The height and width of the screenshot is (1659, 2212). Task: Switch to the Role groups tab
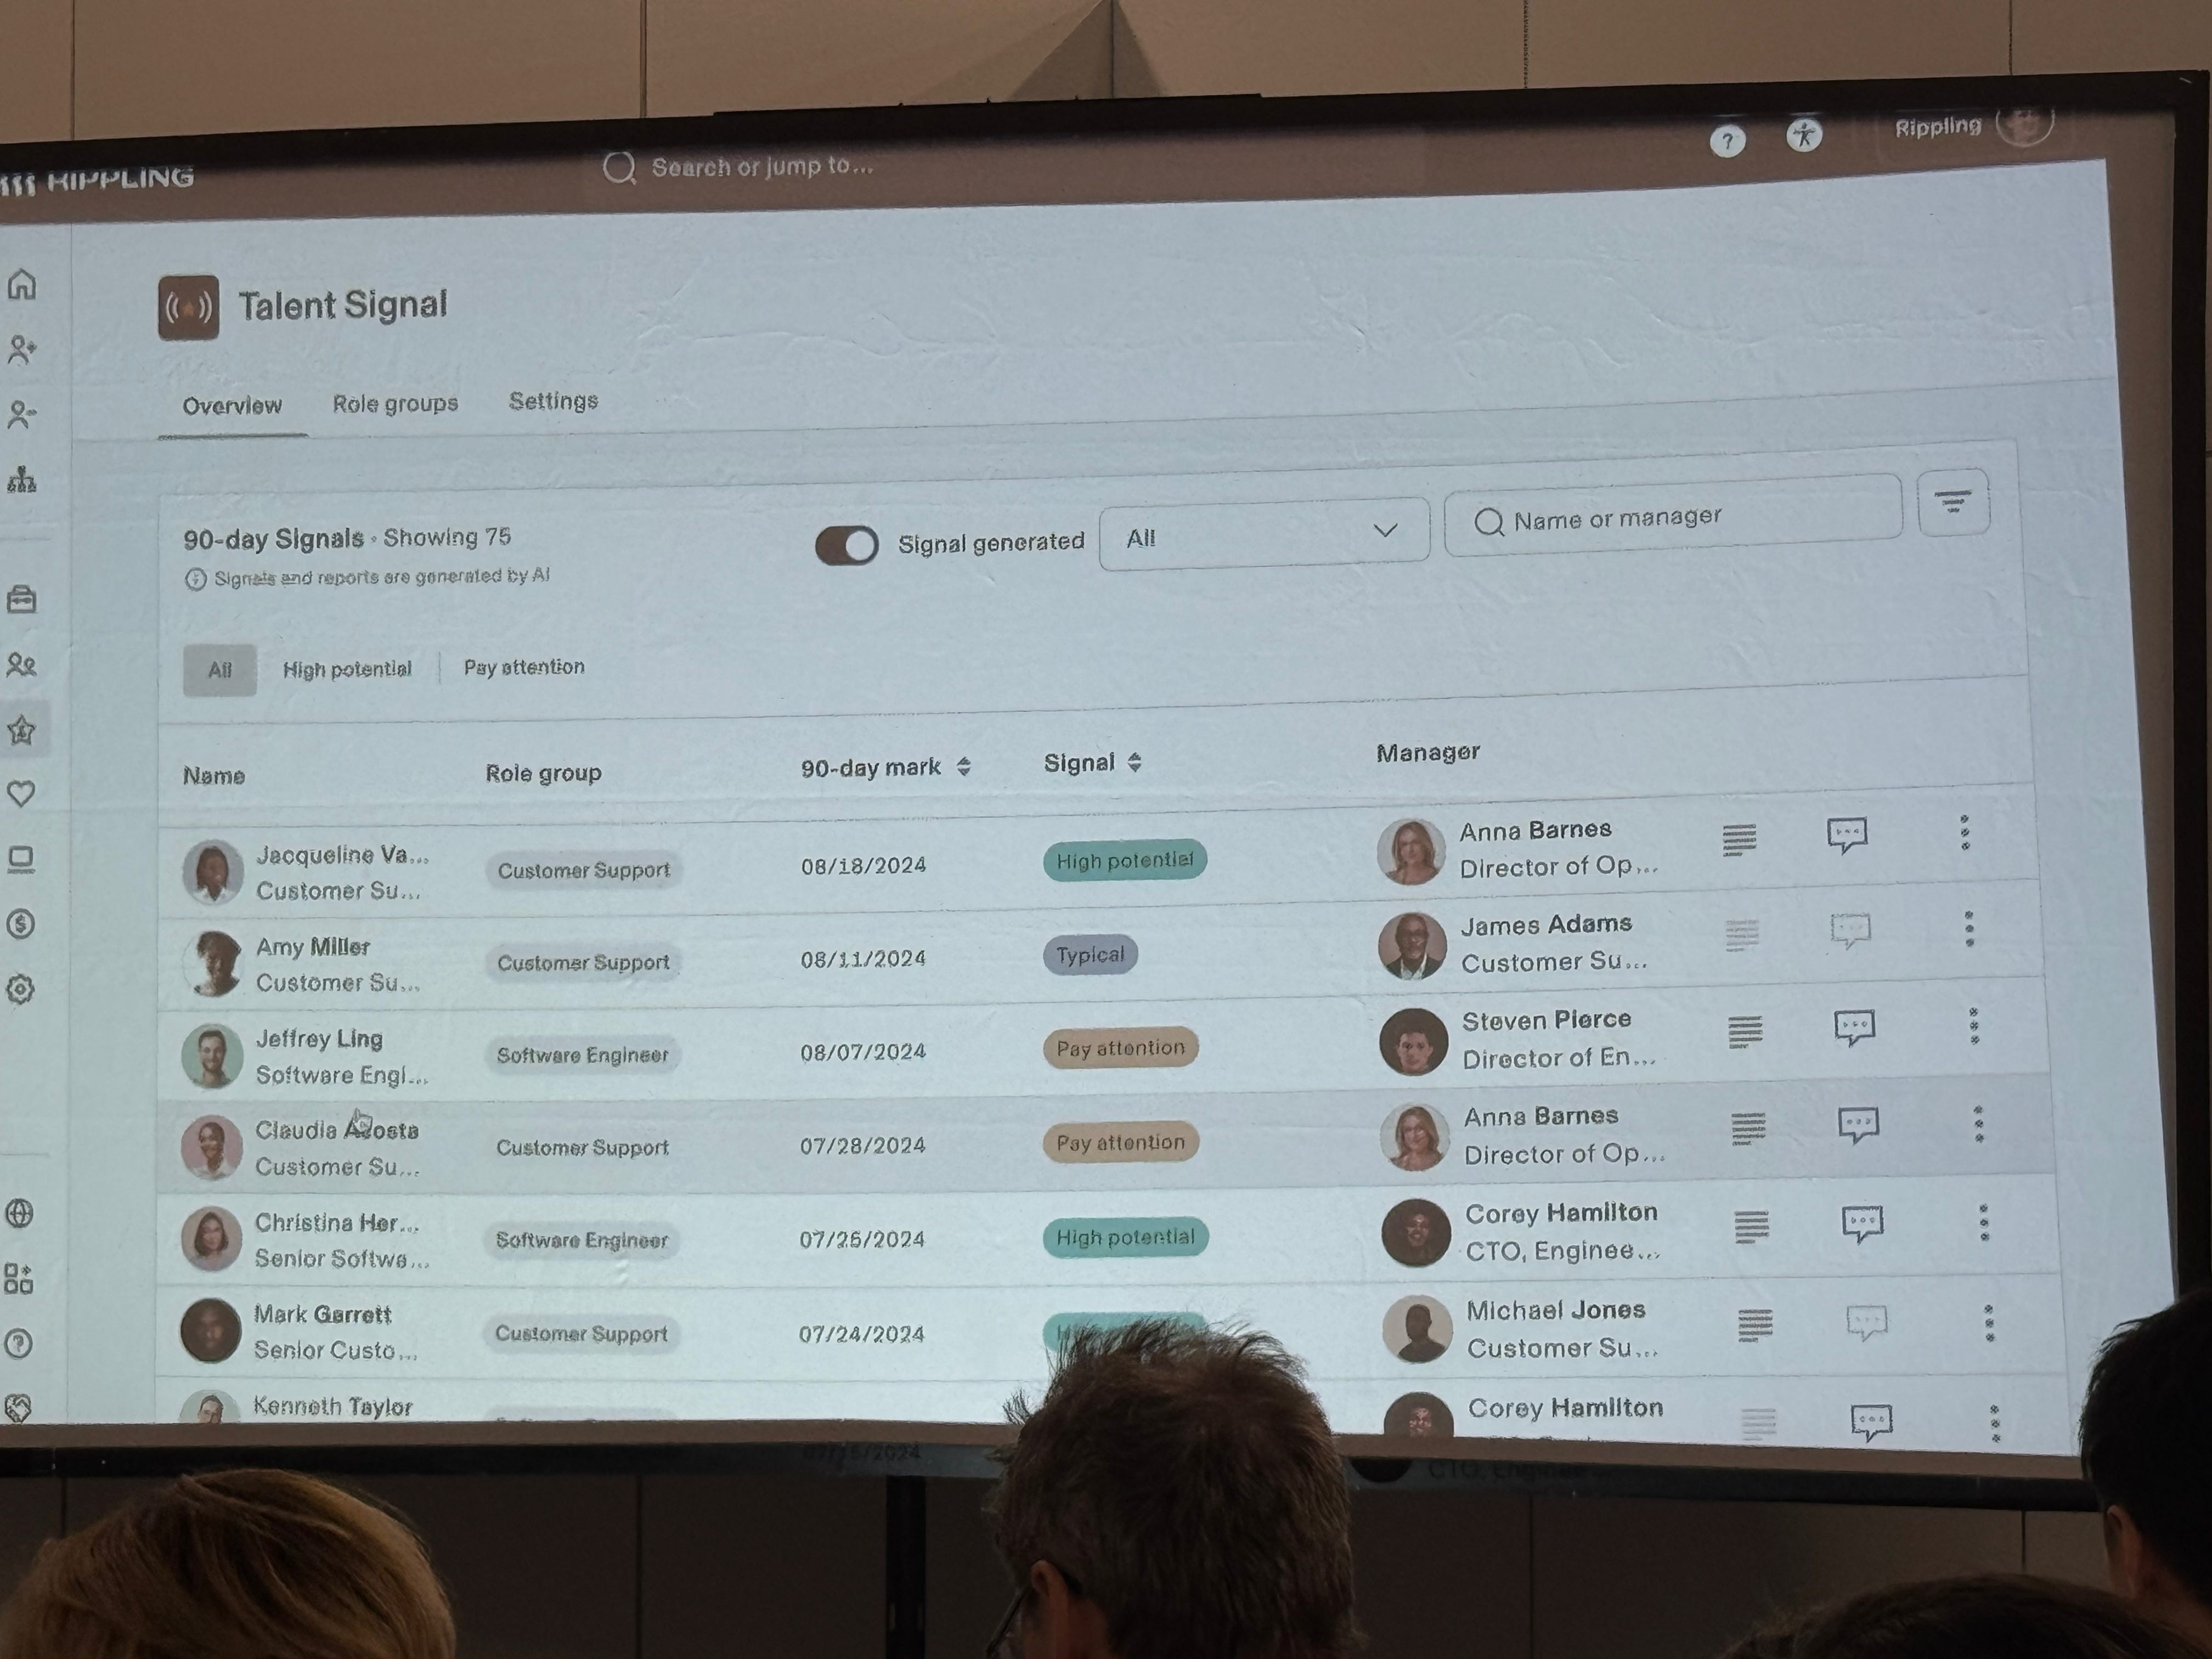click(x=395, y=404)
